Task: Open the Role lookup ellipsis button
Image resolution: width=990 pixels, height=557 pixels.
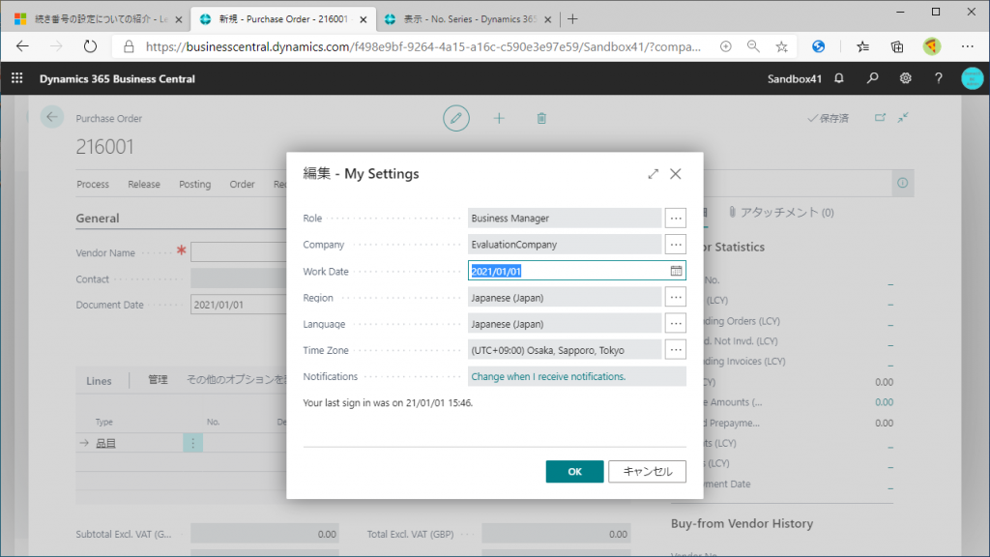Action: (x=676, y=218)
